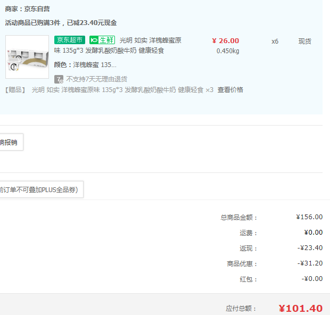Image resolution: width=330 pixels, height=315 pixels.
Task: Select product discount -¥31.20
Action: (x=310, y=263)
